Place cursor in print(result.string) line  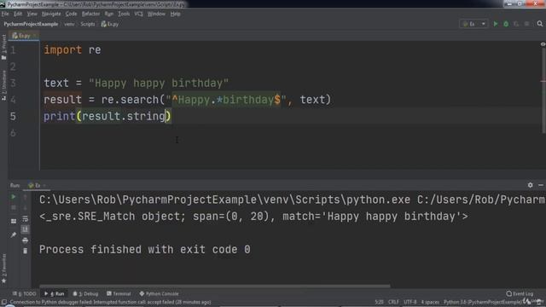[x=107, y=116]
